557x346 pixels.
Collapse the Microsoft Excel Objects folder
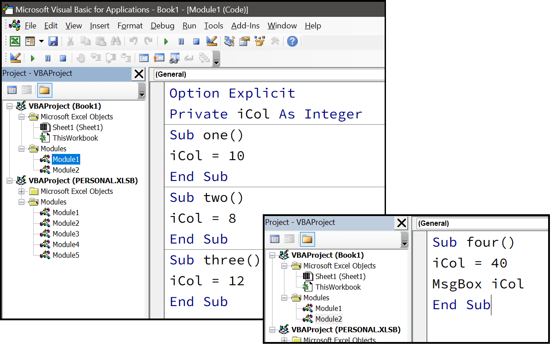click(x=22, y=117)
